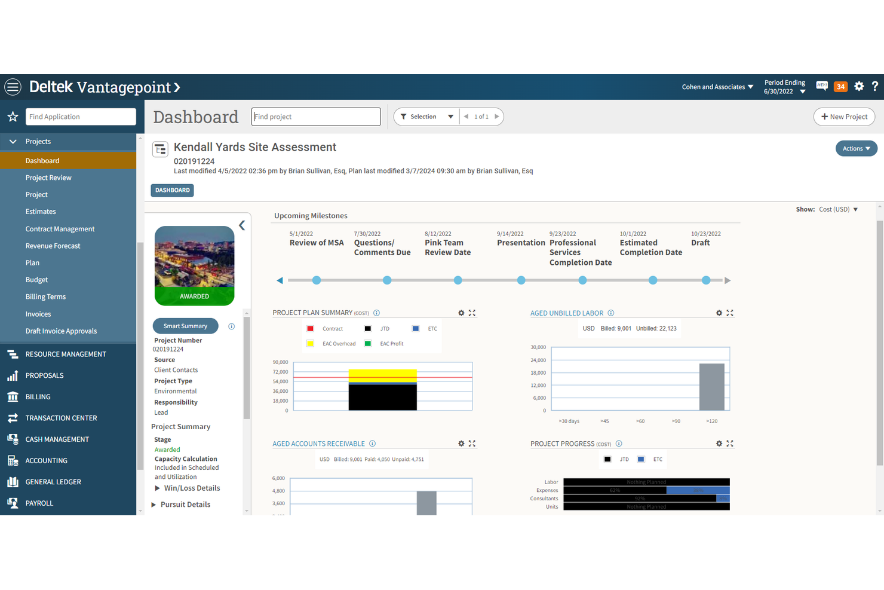Click the New Project button
This screenshot has height=590, width=884.
tap(844, 117)
